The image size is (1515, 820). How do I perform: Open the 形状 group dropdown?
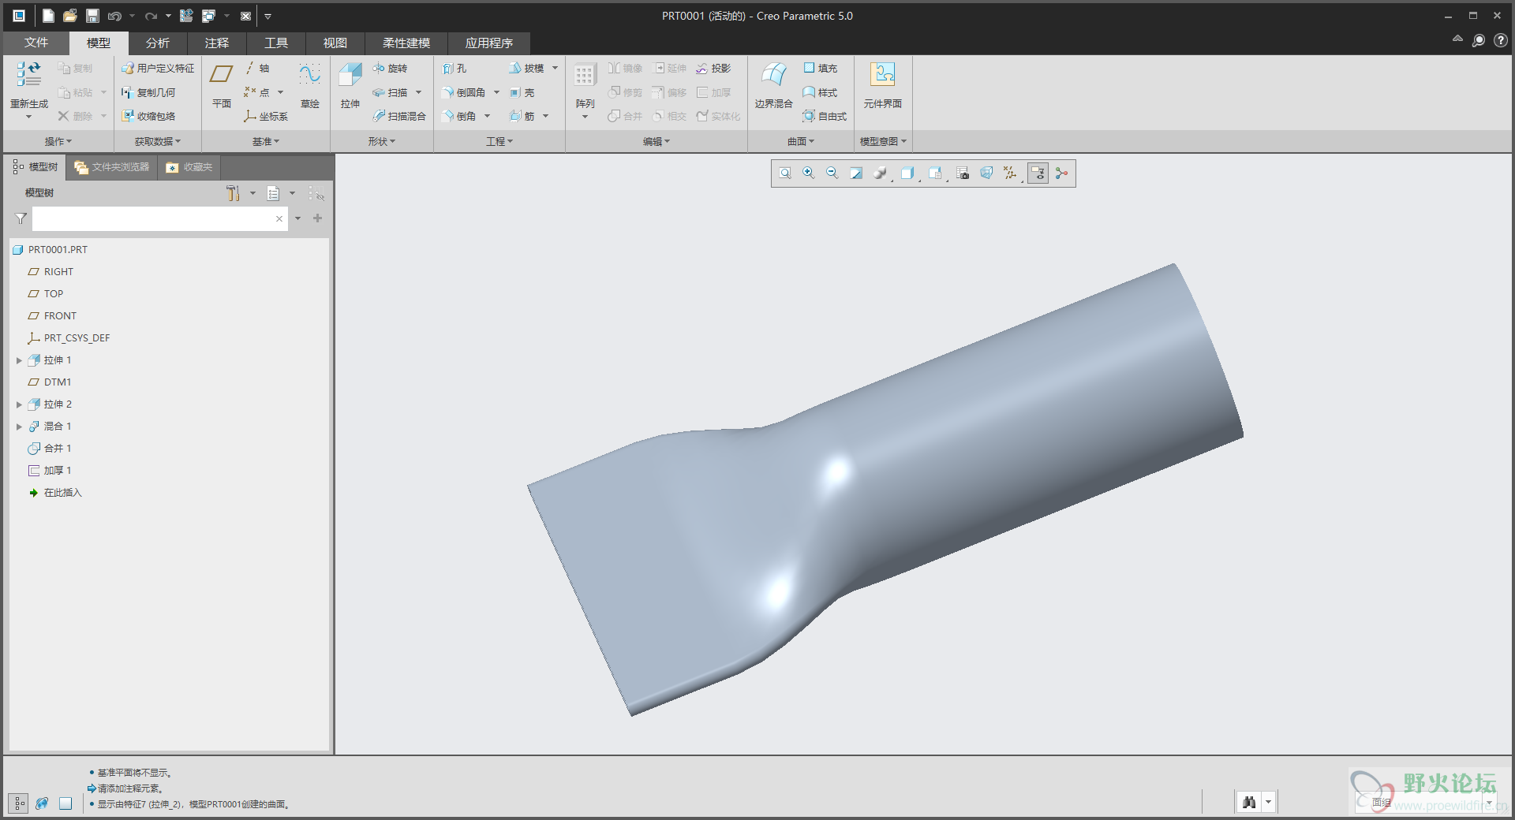[x=382, y=141]
